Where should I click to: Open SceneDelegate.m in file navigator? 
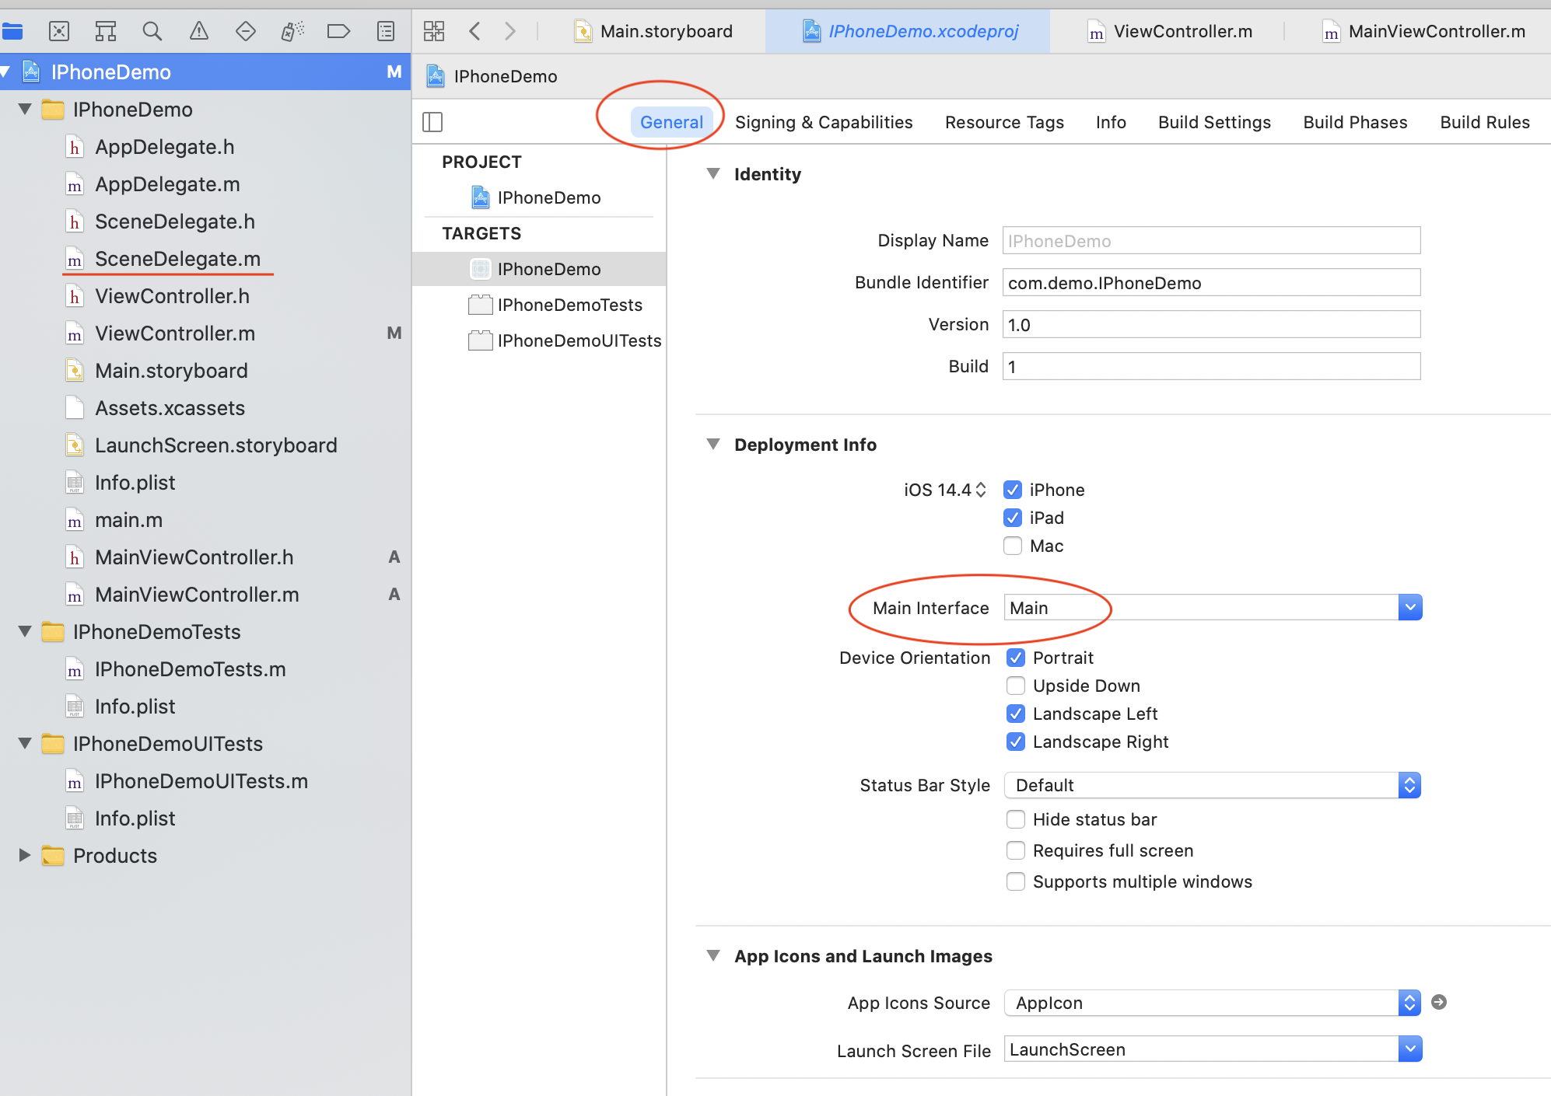tap(177, 259)
